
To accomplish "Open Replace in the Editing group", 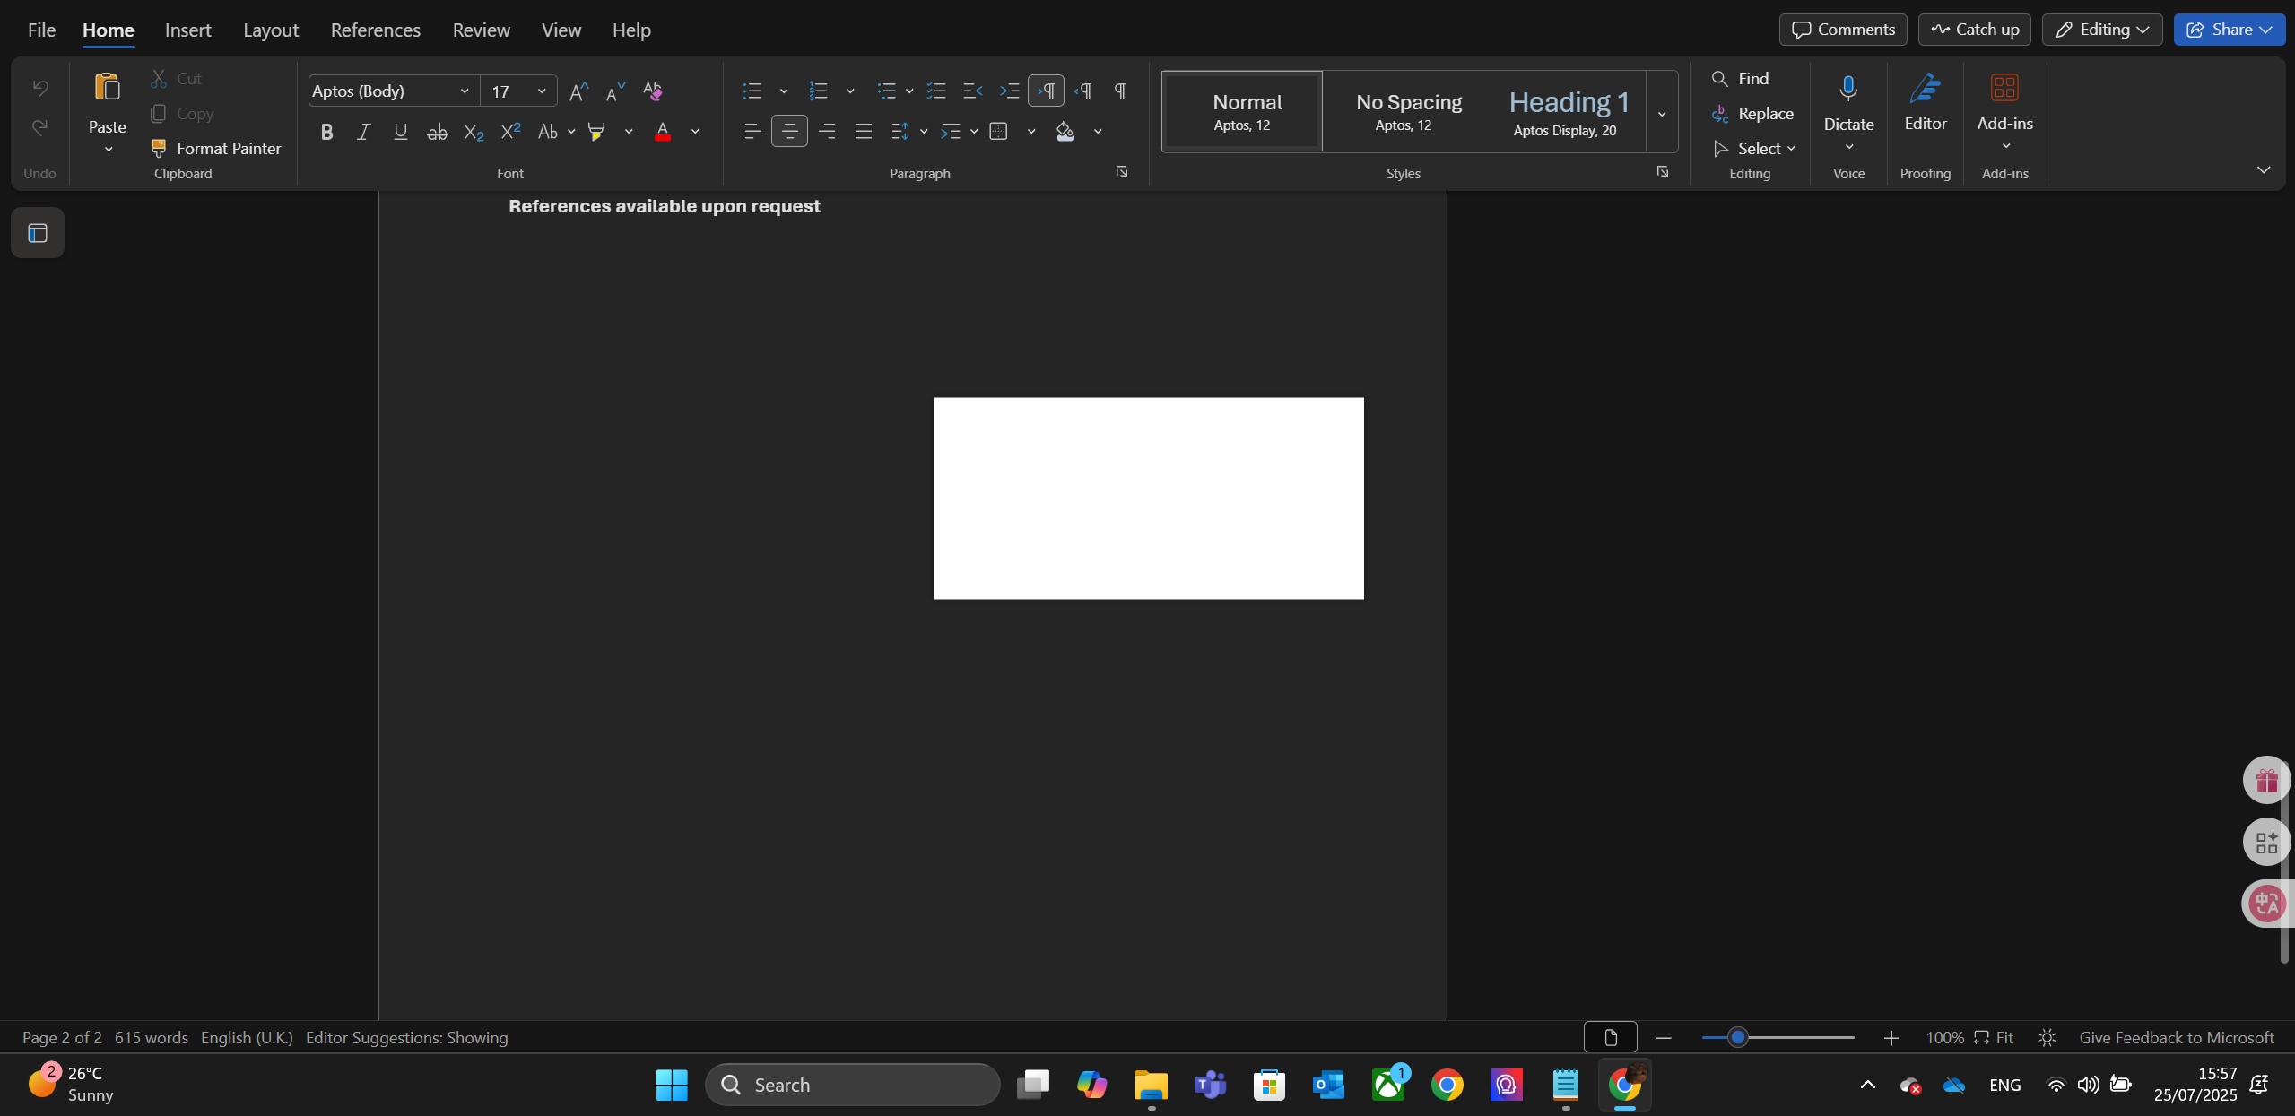I will coord(1753,113).
